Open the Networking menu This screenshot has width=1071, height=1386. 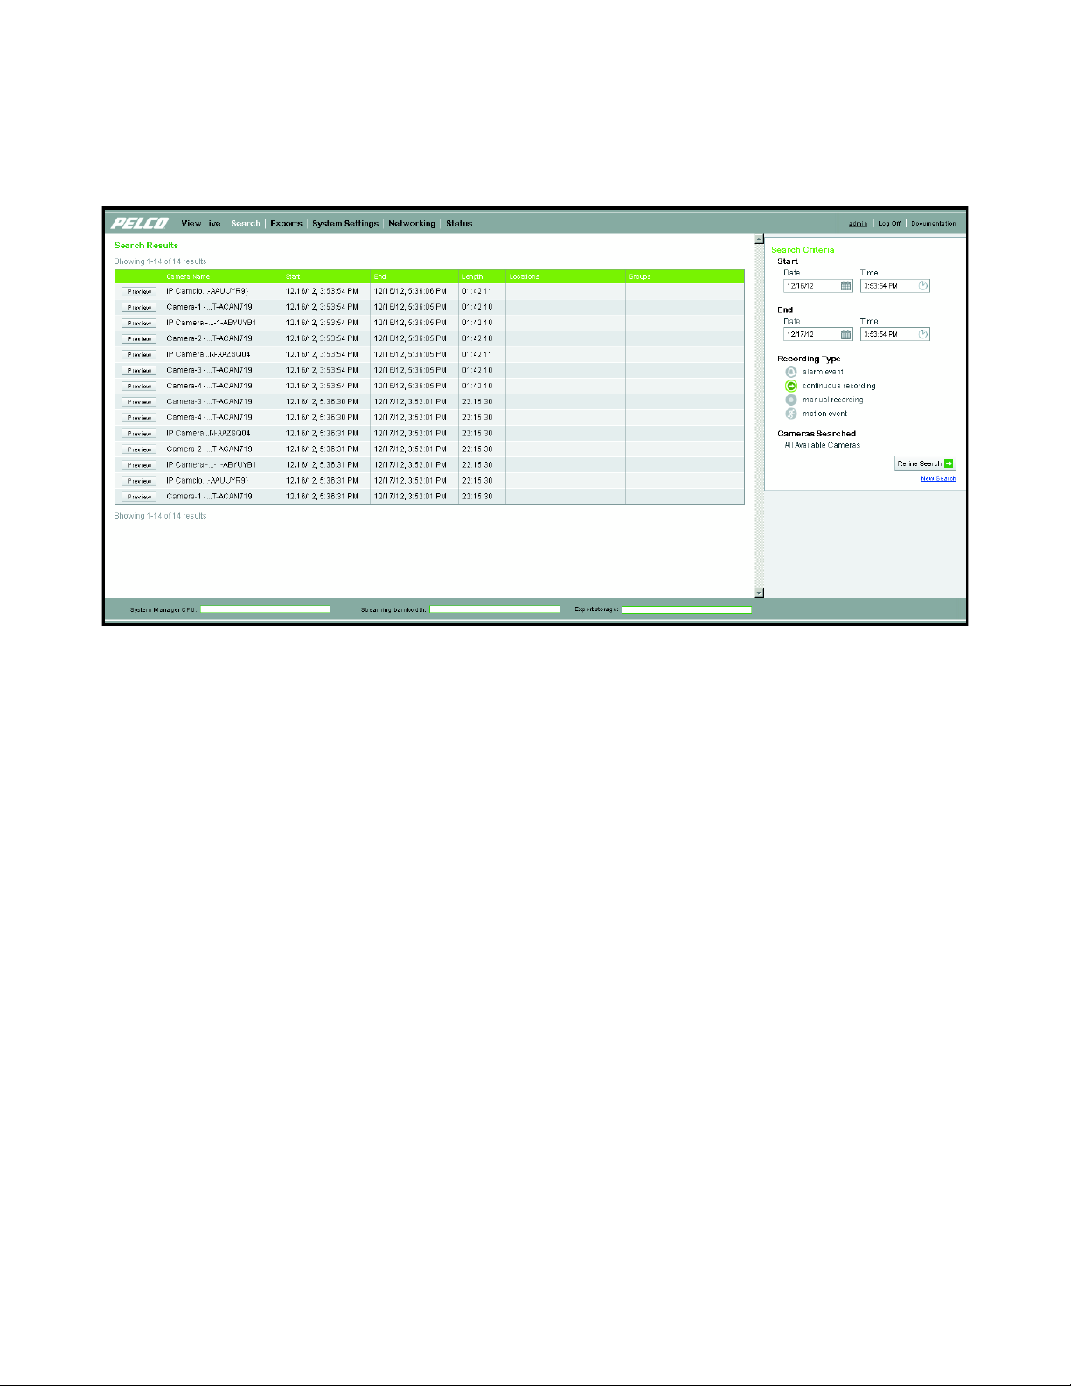tap(412, 224)
